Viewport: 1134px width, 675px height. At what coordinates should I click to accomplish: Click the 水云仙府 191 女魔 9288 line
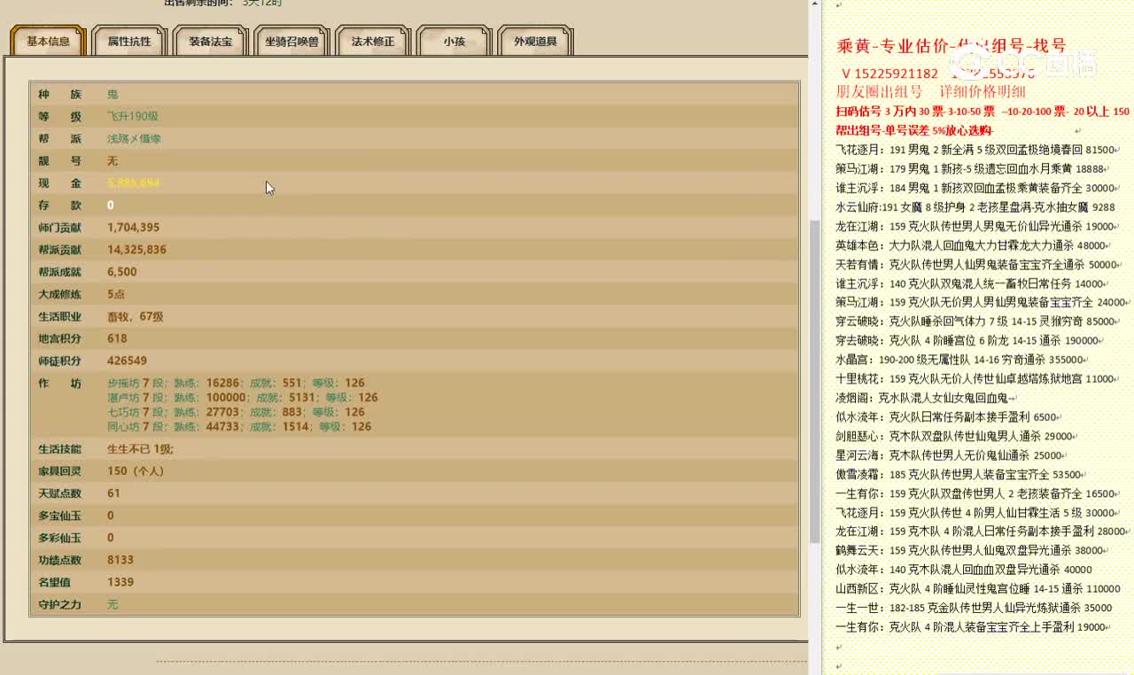(975, 207)
